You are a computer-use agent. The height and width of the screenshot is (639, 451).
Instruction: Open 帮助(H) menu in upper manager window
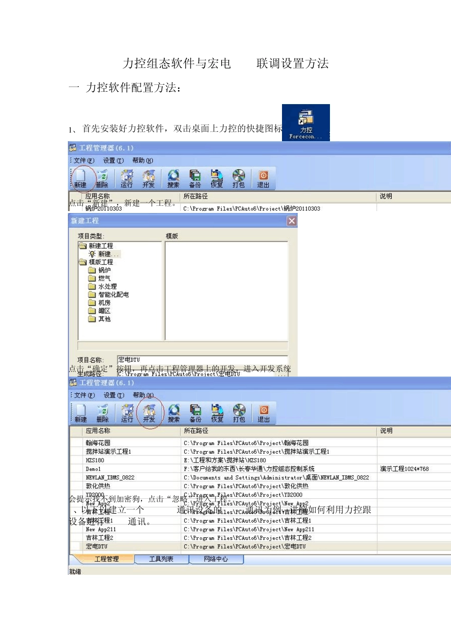click(x=142, y=161)
